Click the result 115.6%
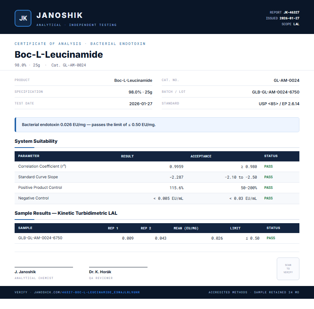 tap(176, 188)
